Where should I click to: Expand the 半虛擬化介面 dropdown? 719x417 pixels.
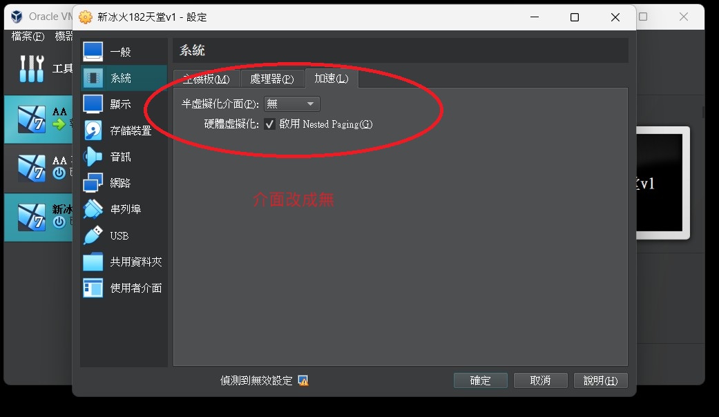click(291, 104)
